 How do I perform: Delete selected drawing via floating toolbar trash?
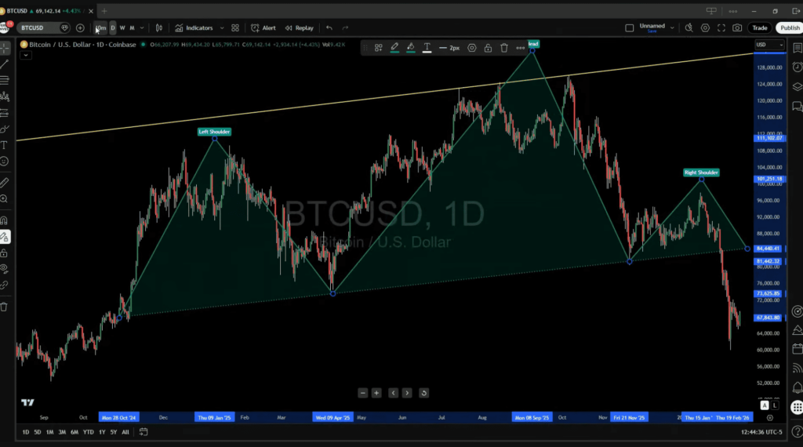click(x=504, y=48)
